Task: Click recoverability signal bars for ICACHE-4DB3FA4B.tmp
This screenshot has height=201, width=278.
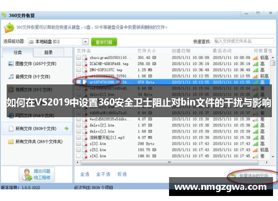Action: (255, 64)
